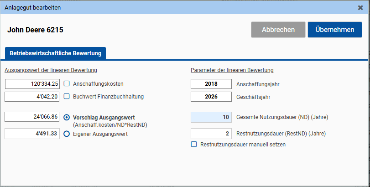Screen dimensions: 370x187
Task: Focus the Anschaffungskosten field 120'334.25
Action: pos(32,84)
